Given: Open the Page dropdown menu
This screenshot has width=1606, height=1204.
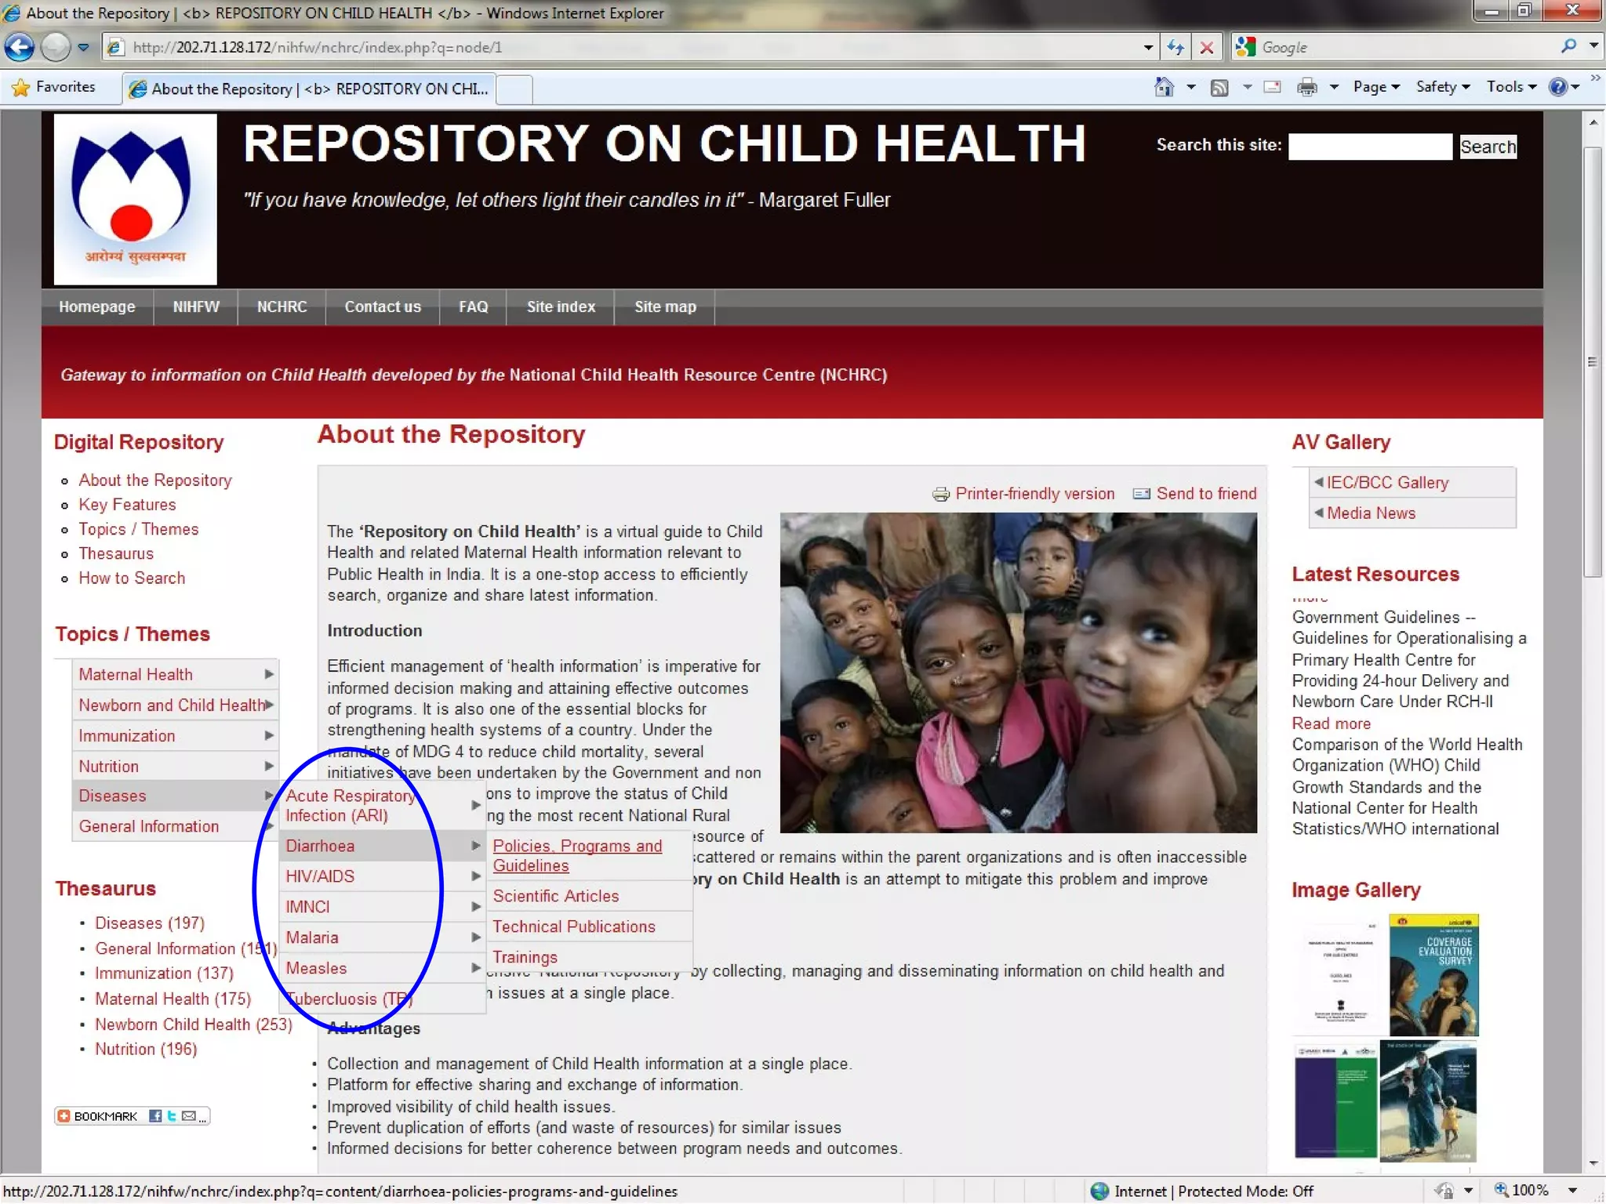Looking at the screenshot, I should point(1376,87).
